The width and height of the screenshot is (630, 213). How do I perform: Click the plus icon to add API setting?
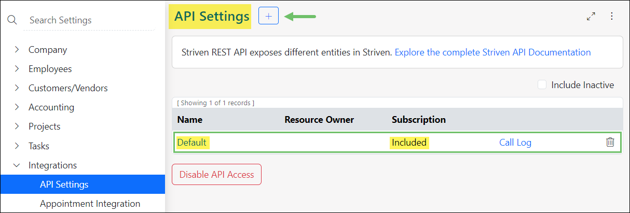click(x=268, y=16)
